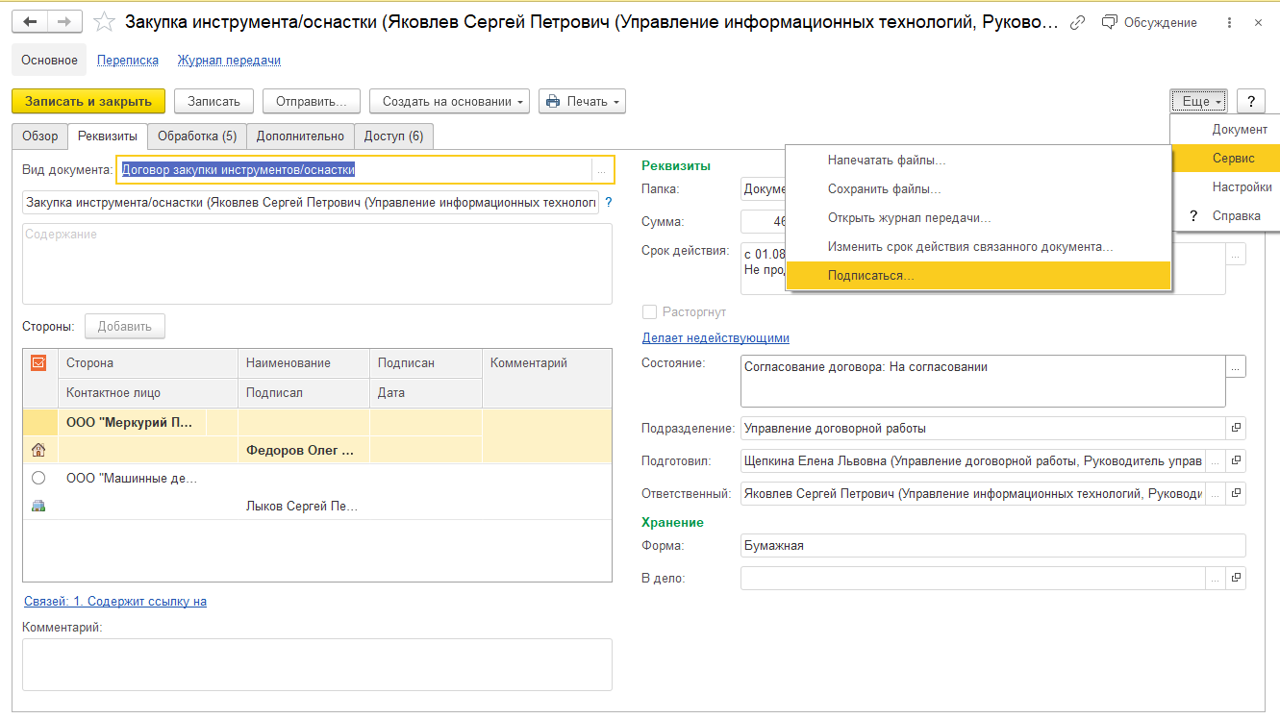Click into the Комментарий text box at bottom
The height and width of the screenshot is (719, 1280).
[x=317, y=664]
